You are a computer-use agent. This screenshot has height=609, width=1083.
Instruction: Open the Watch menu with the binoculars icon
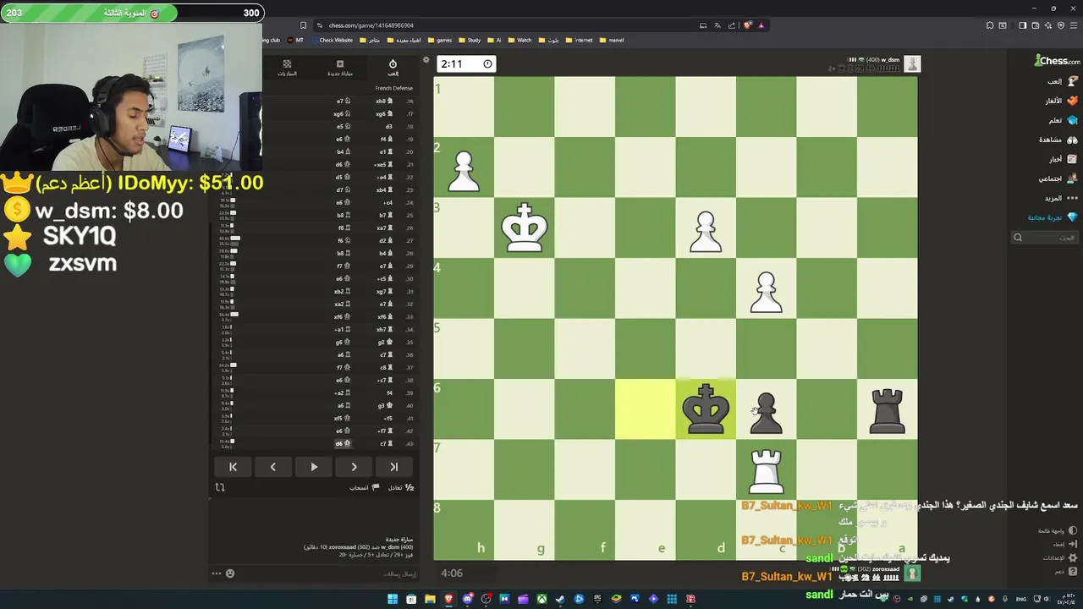(1058, 140)
